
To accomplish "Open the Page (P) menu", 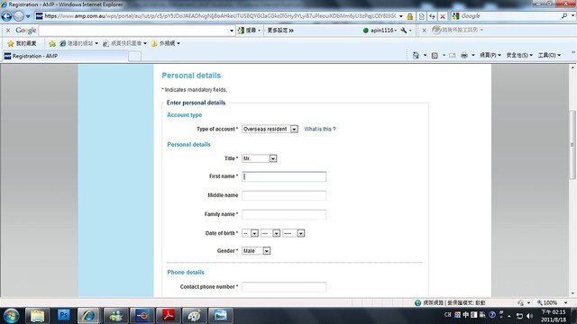I will click(x=490, y=55).
